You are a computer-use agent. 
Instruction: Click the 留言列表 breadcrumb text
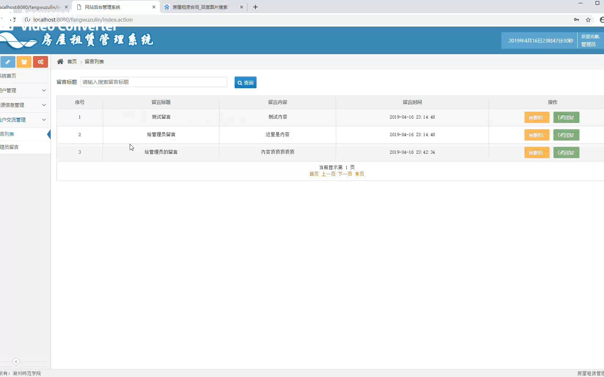(x=94, y=61)
